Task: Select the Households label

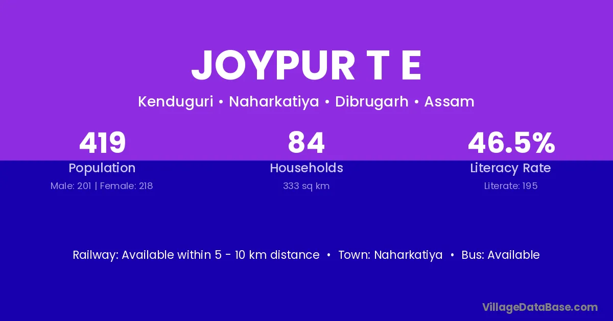Action: tap(306, 168)
